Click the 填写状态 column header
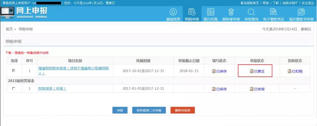Image resolution: width=317 pixels, height=126 pixels. (x=219, y=61)
